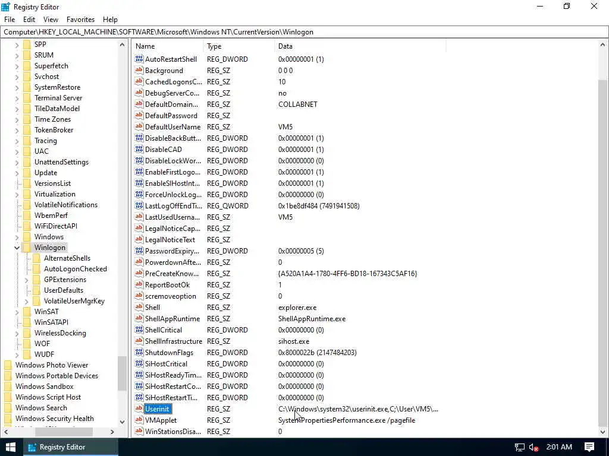The height and width of the screenshot is (456, 609).
Task: Select the Windows Script Host key
Action: pyautogui.click(x=48, y=397)
